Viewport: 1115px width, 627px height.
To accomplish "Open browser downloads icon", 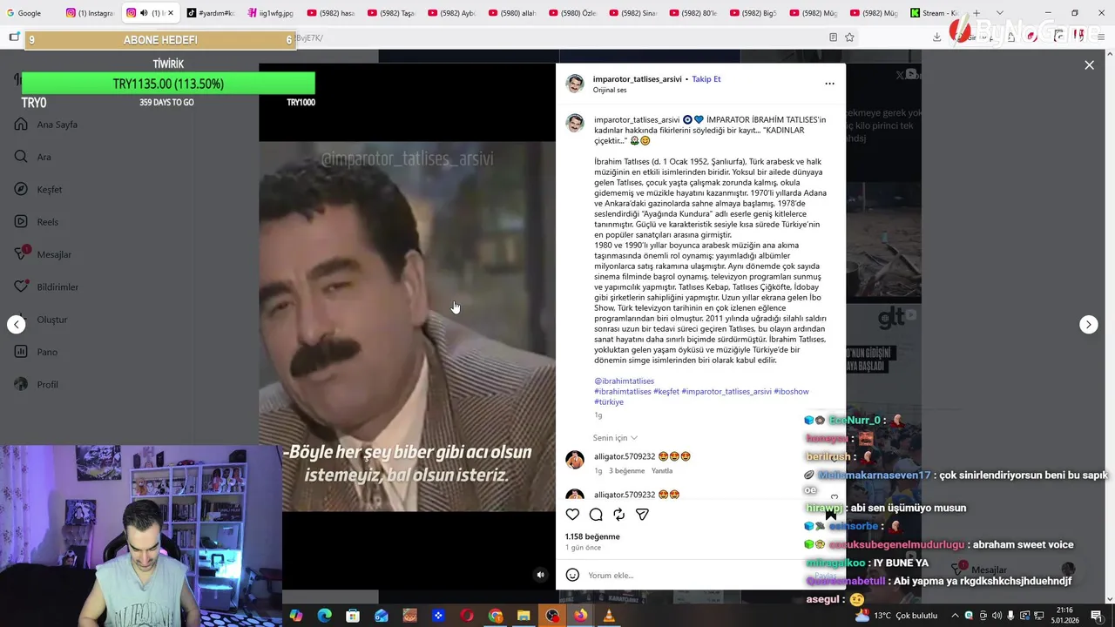I will tap(936, 37).
